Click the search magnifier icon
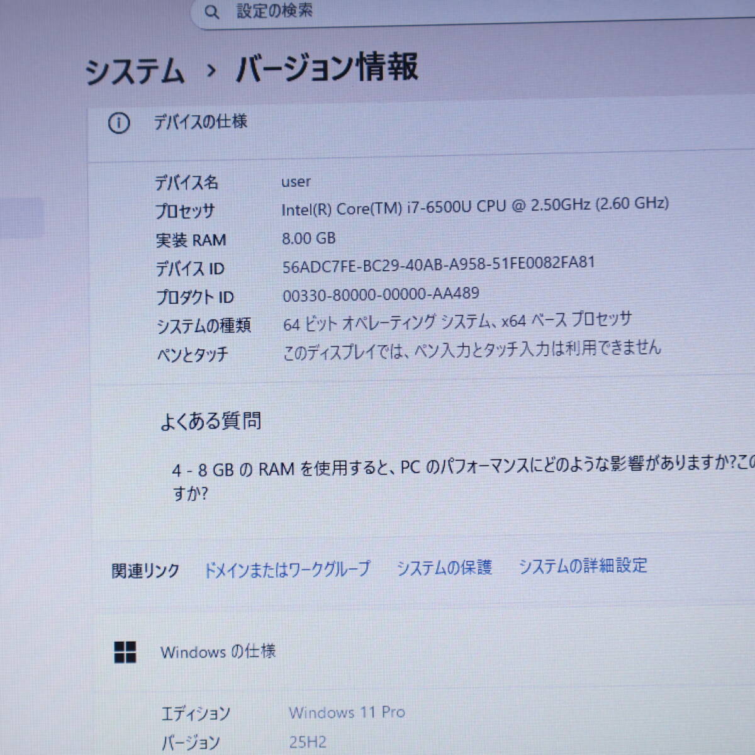Image resolution: width=755 pixels, height=755 pixels. tap(212, 12)
